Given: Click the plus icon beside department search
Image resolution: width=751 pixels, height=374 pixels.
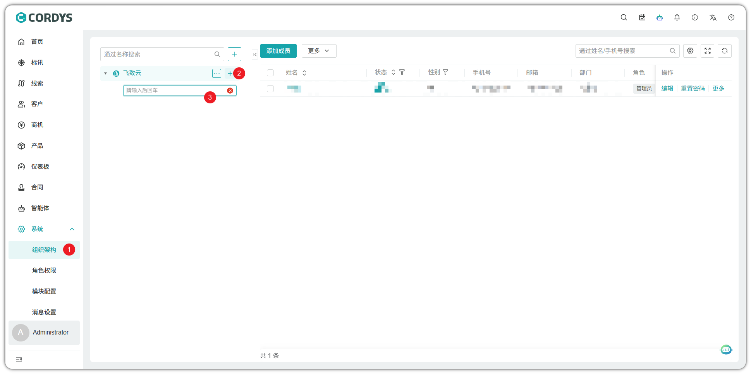Looking at the screenshot, I should tap(234, 54).
